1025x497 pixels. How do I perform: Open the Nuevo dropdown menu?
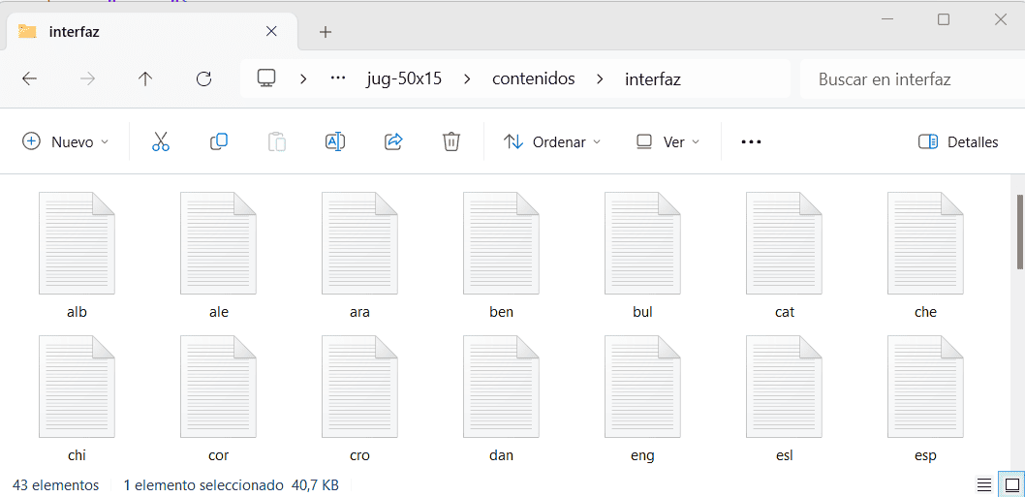click(x=65, y=141)
